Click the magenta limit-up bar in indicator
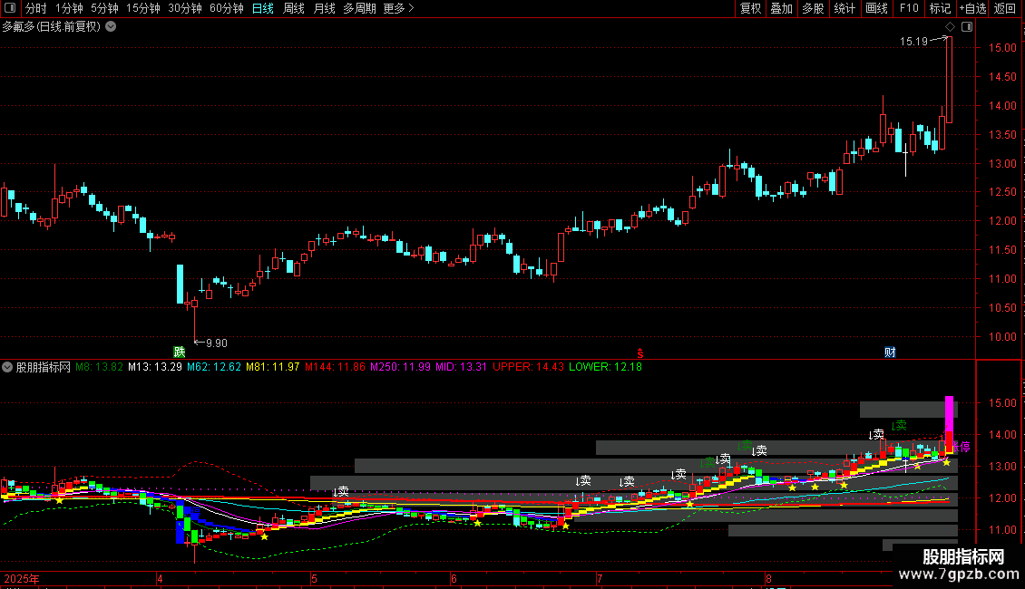The height and width of the screenshot is (589, 1025). pos(949,412)
